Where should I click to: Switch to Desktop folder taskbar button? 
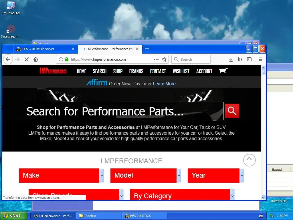point(99,216)
